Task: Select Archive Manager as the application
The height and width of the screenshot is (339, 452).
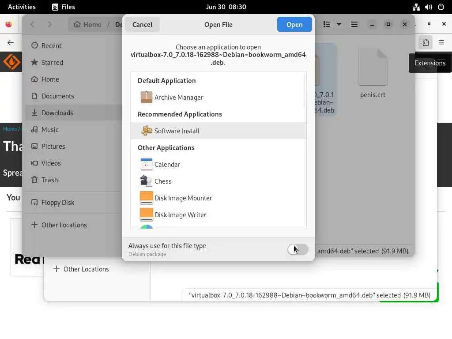Action: (218, 98)
